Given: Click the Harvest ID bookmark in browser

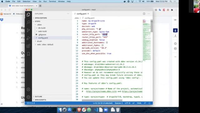Looking at the screenshot, I should coord(6,14).
